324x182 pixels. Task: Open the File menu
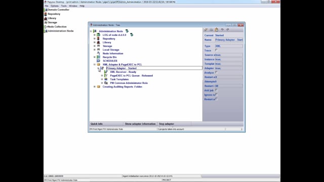tap(47, 6)
